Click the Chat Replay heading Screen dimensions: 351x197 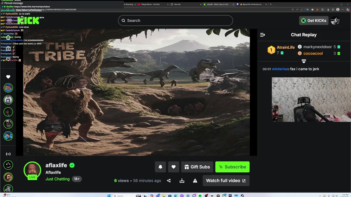304,35
